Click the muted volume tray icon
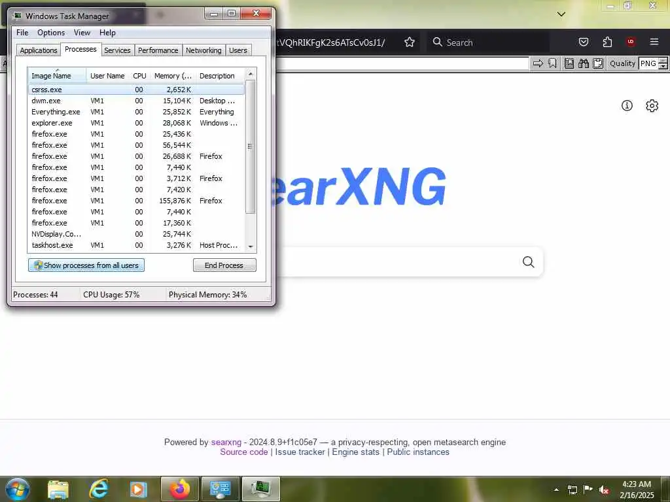Screen dimensions: 670x502 603,490
